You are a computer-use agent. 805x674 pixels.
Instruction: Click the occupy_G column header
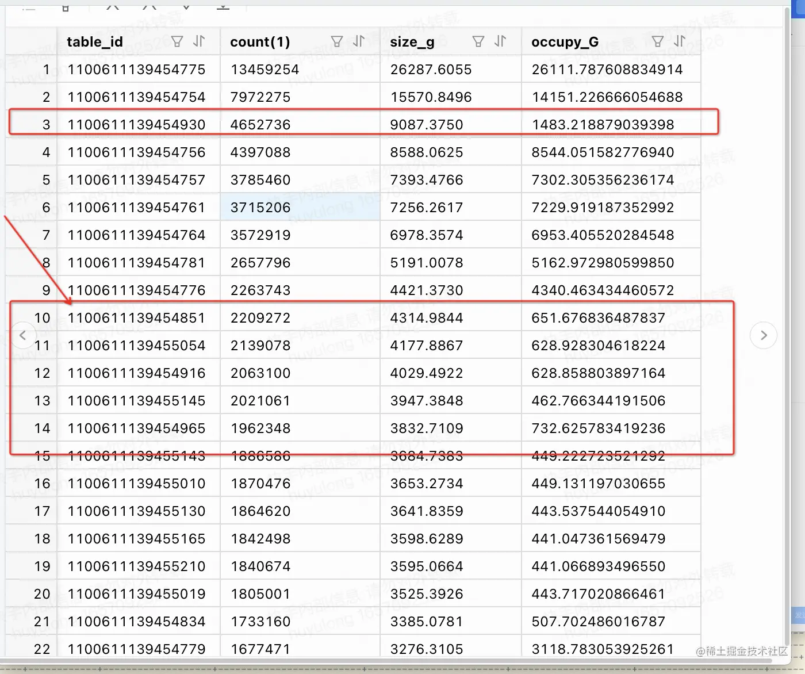[611, 41]
